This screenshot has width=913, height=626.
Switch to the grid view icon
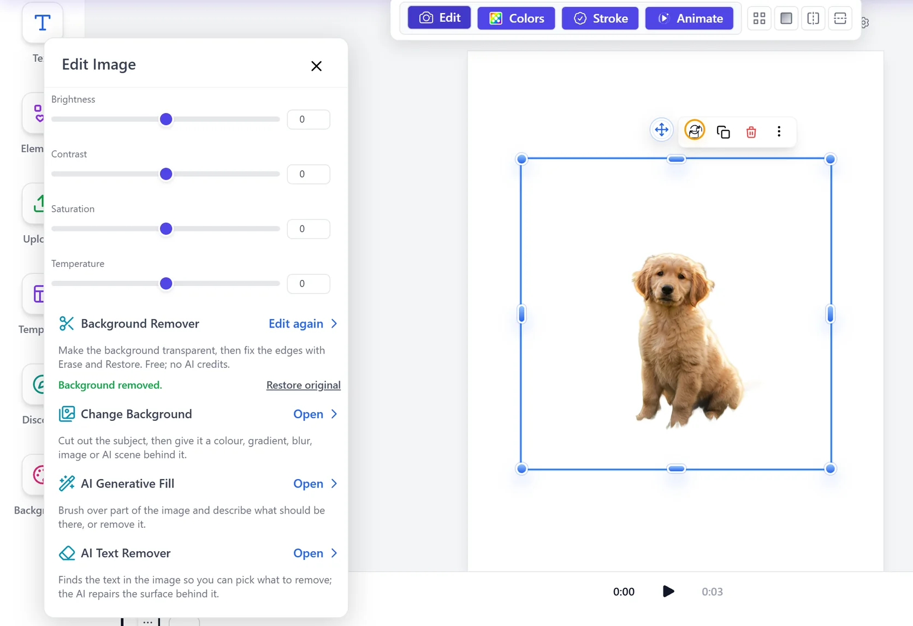click(759, 19)
